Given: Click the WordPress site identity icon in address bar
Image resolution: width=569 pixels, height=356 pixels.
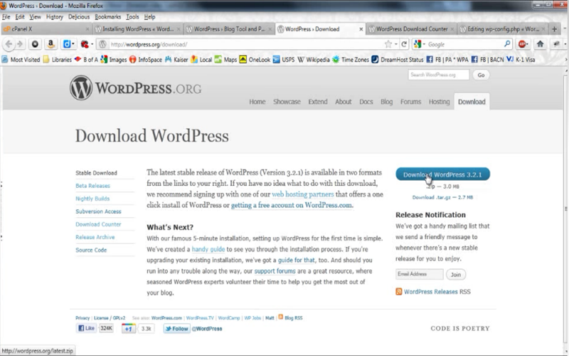Looking at the screenshot, I should 102,44.
